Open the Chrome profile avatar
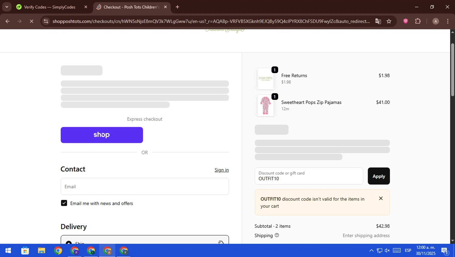Image resolution: width=455 pixels, height=257 pixels. (x=436, y=21)
